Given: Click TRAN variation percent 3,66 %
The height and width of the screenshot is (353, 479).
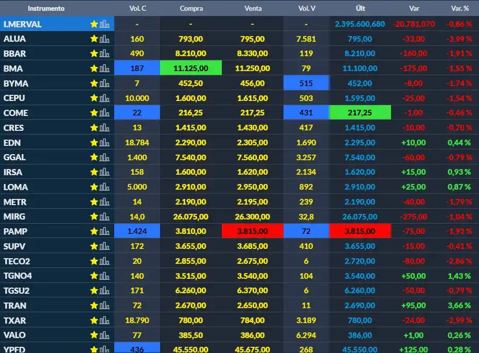Looking at the screenshot, I should coord(459,305).
